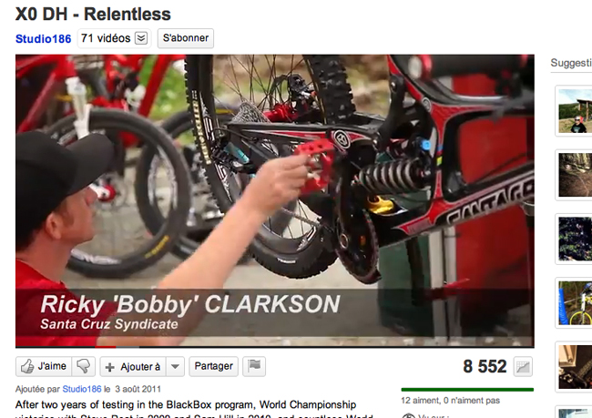Expand the Ajouter à dropdown arrow
This screenshot has height=418, width=592.
pyautogui.click(x=175, y=367)
